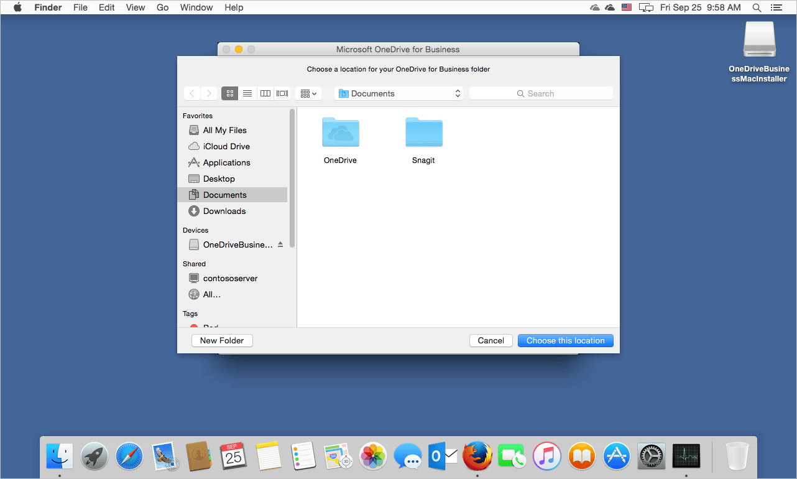Click Choose this location button
797x479 pixels.
click(566, 340)
